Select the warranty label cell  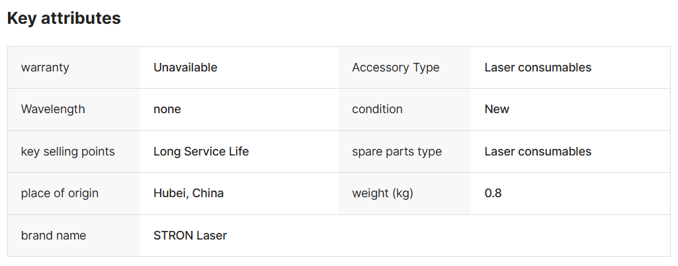click(74, 67)
